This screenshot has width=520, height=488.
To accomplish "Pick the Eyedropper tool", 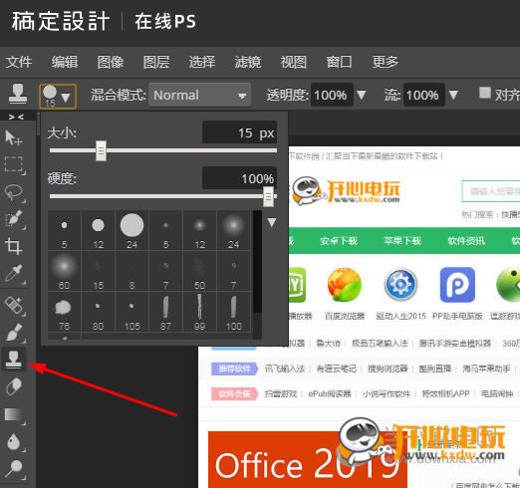I will [14, 274].
